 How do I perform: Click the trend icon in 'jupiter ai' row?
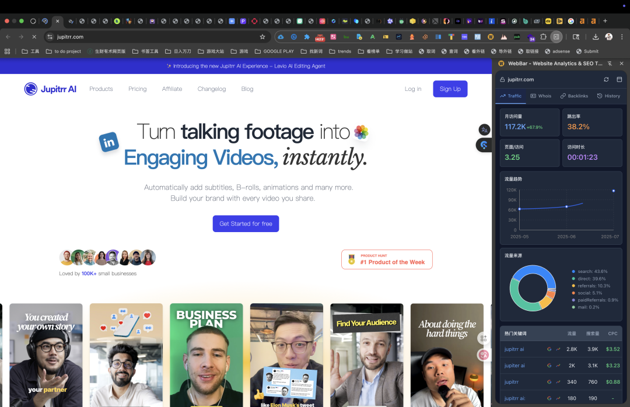558,366
